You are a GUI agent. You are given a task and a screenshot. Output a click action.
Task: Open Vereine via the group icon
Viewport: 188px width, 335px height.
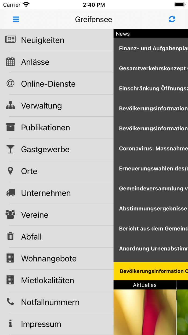(10, 215)
